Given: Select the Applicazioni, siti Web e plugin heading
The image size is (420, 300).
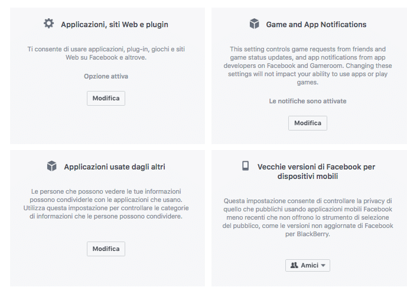Looking at the screenshot, I should [114, 25].
